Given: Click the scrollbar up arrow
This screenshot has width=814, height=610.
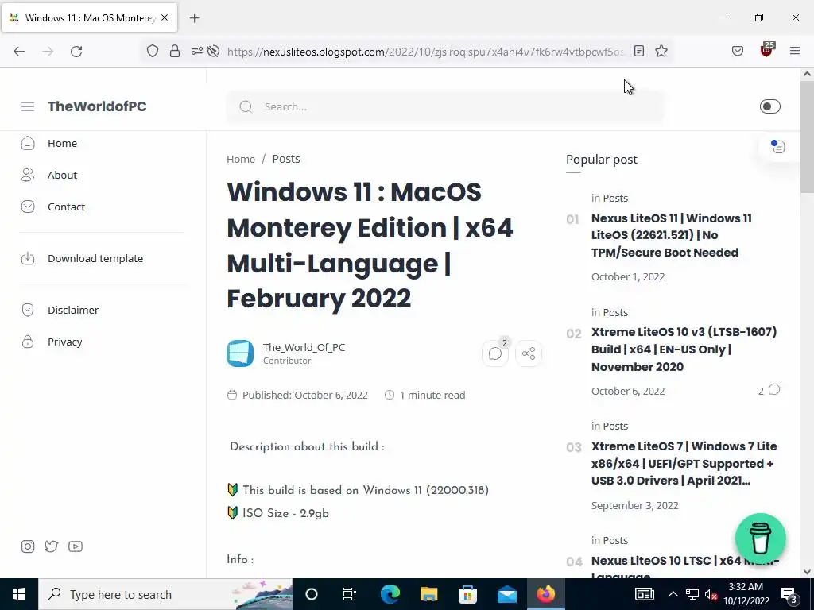Looking at the screenshot, I should [807, 74].
